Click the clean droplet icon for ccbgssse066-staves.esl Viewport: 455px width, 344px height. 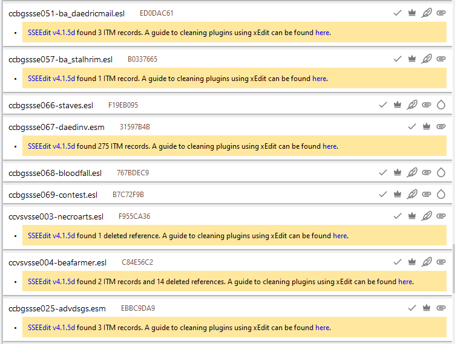(440, 105)
